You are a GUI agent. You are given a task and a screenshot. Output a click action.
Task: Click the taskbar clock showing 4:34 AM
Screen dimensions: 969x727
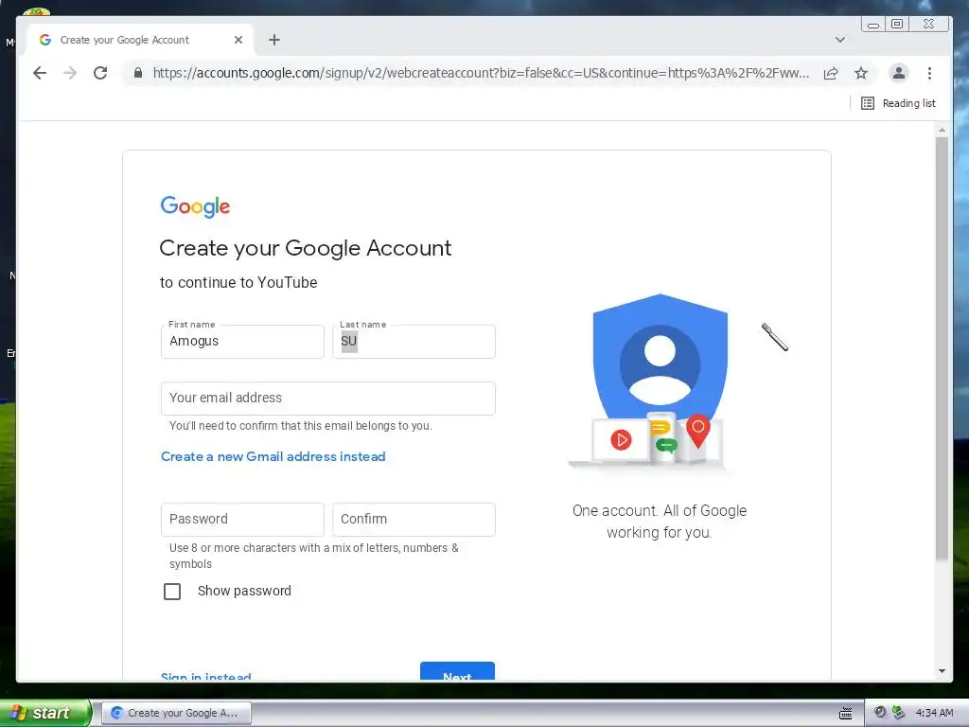[934, 713]
